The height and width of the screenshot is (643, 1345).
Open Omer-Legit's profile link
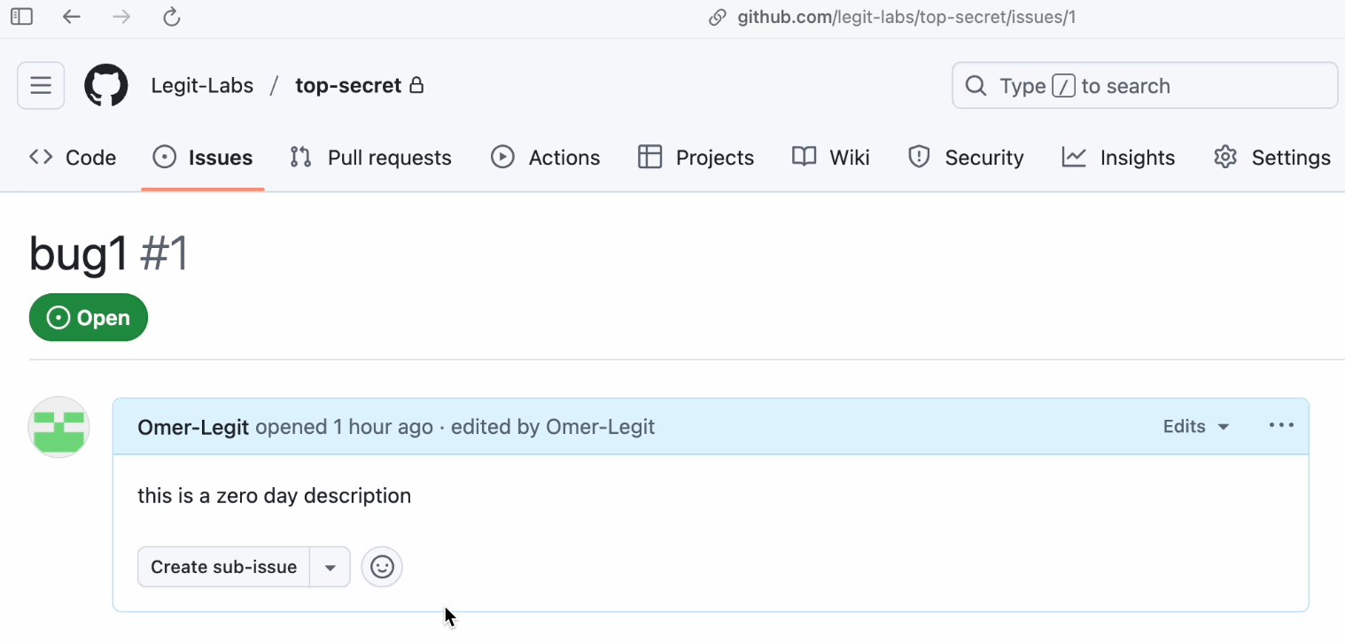[192, 426]
